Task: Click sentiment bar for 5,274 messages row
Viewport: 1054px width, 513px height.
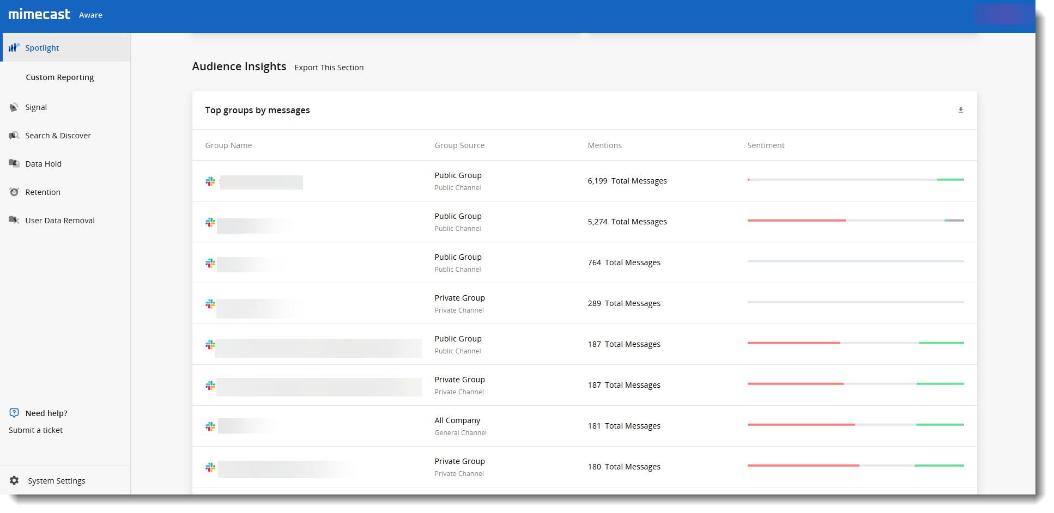Action: coord(855,221)
